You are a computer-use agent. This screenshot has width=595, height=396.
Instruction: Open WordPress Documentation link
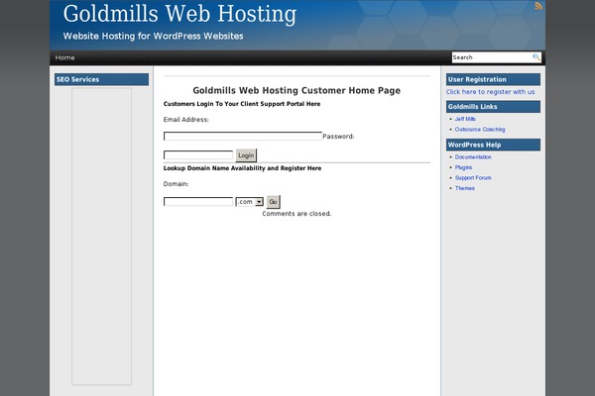[x=473, y=156]
